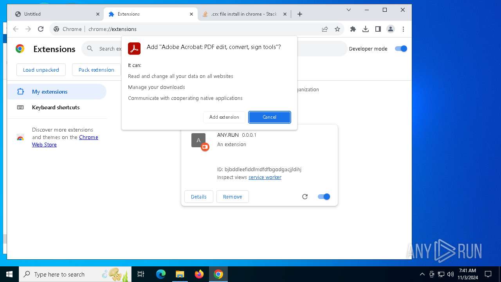Click the network tray icon
The width and height of the screenshot is (501, 282).
click(x=441, y=274)
